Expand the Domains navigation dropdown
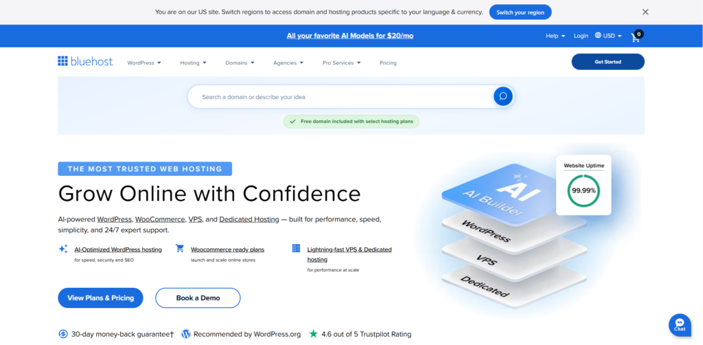703x345 pixels. (x=240, y=63)
